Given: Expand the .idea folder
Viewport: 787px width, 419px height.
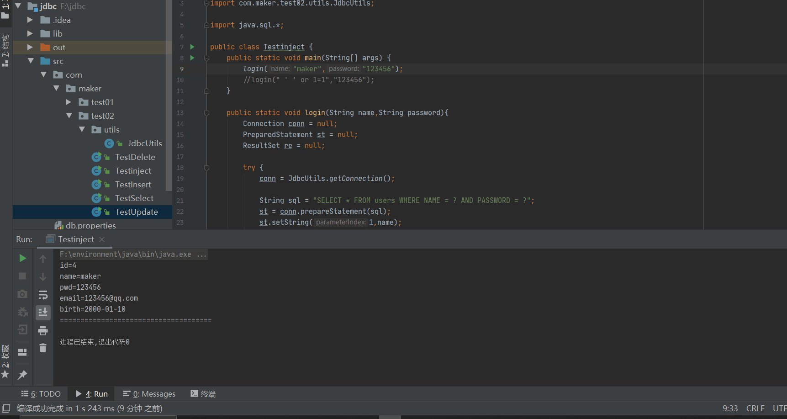Looking at the screenshot, I should click(30, 20).
